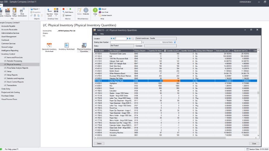Click the Starting Item Number field
Screen dimensions: 269x151
[x=126, y=42]
